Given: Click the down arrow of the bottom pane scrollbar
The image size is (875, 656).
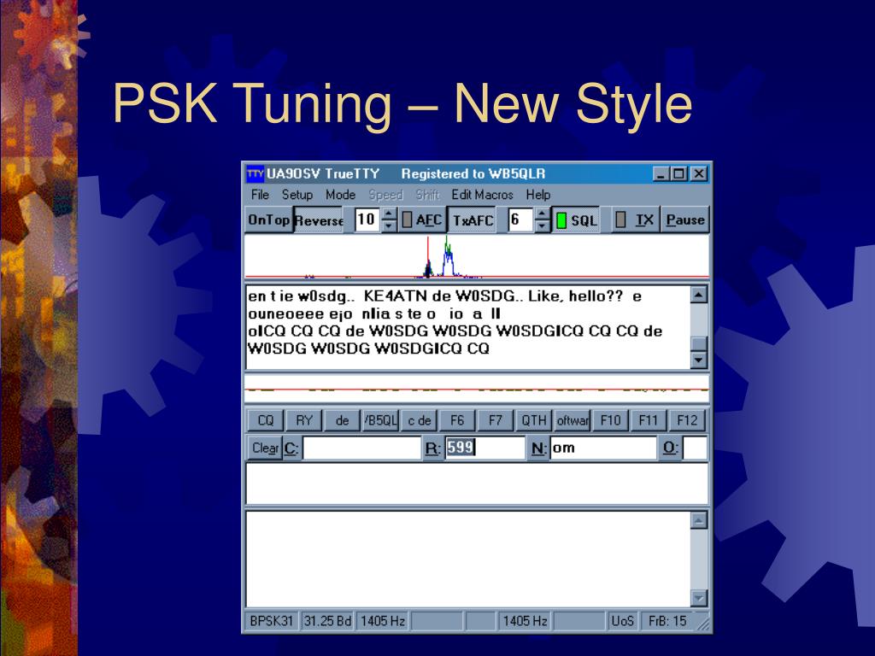Looking at the screenshot, I should (x=699, y=598).
